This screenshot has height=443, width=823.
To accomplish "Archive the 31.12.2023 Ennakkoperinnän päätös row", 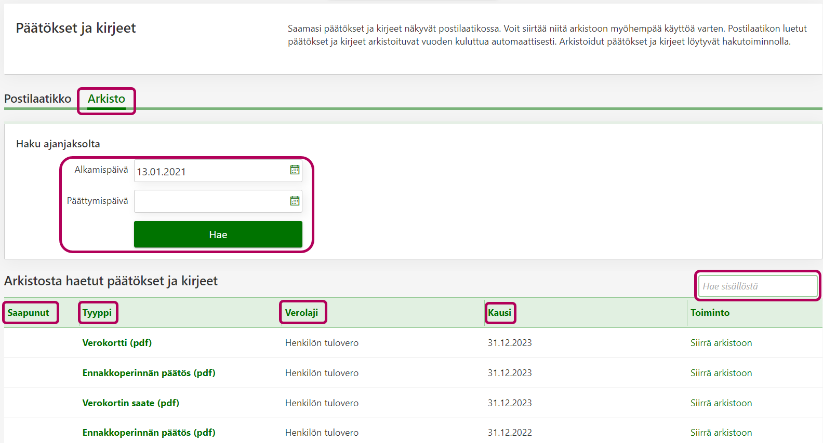I will (x=721, y=373).
